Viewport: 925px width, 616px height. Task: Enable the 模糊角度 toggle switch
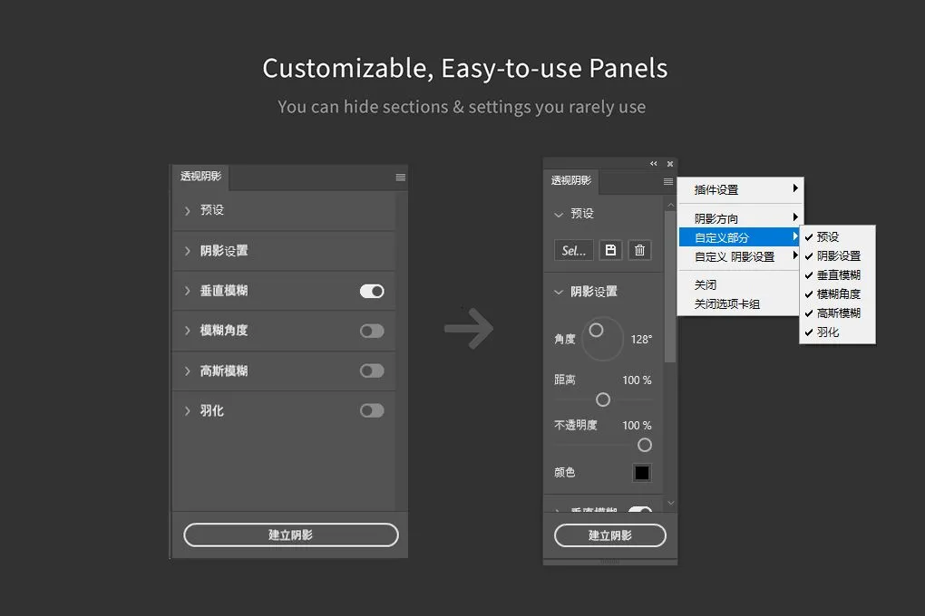tap(372, 331)
